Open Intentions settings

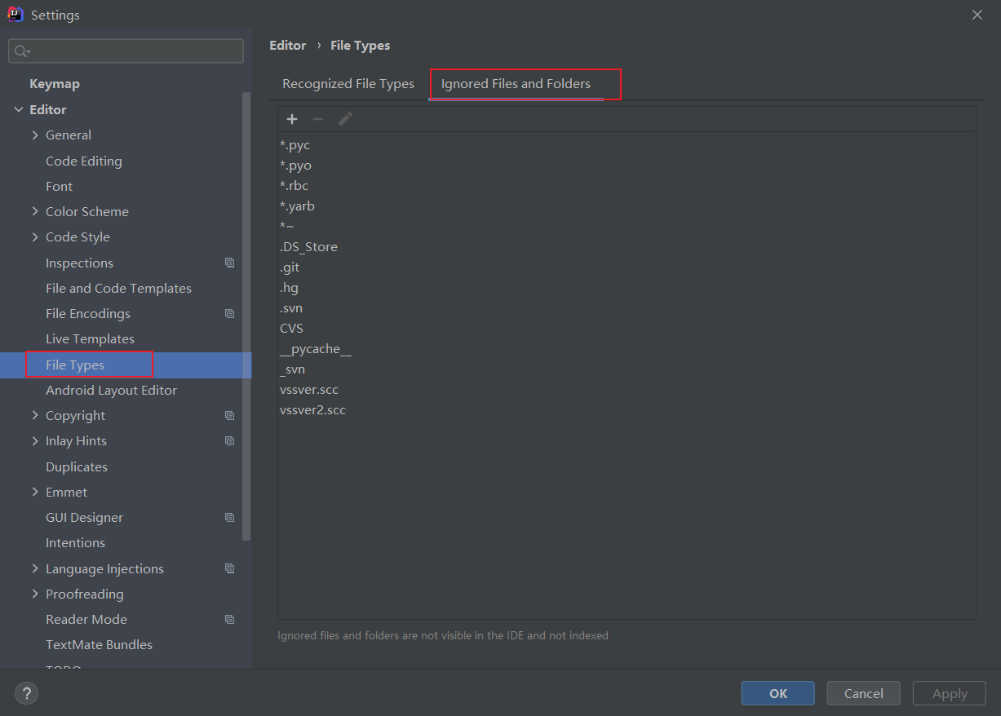click(75, 542)
